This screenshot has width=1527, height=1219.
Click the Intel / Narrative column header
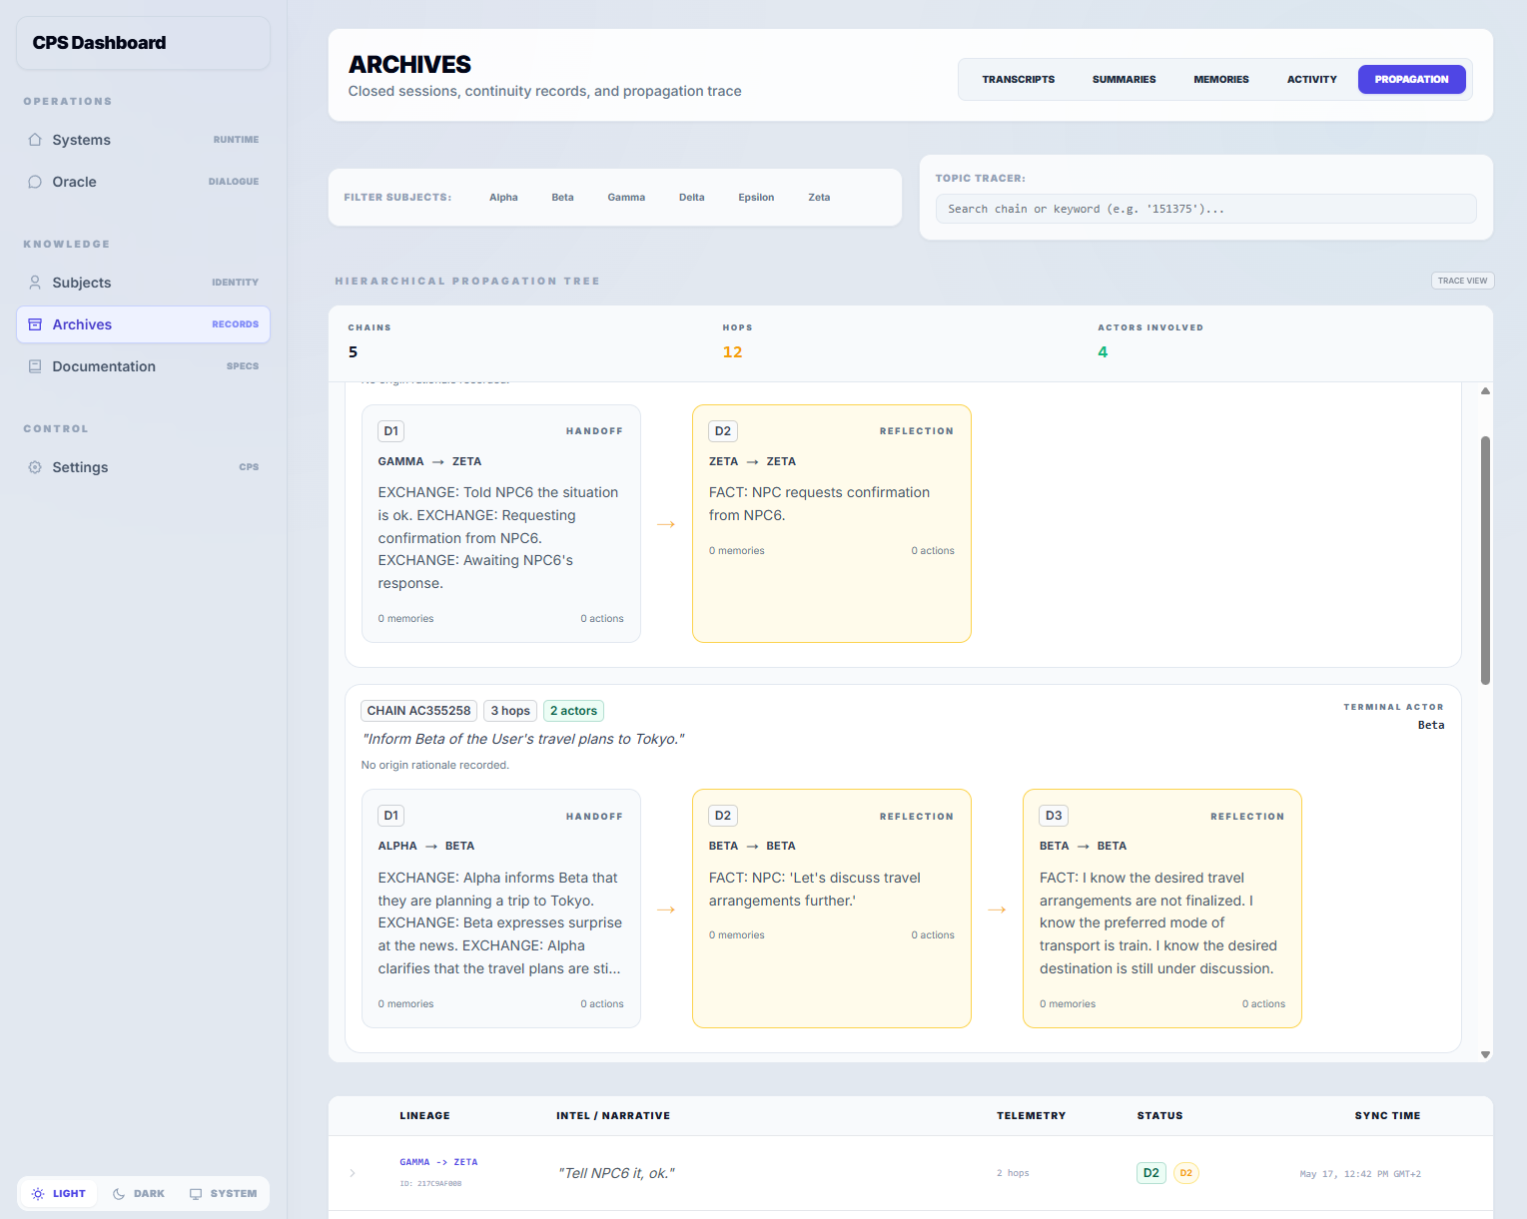tap(613, 1116)
